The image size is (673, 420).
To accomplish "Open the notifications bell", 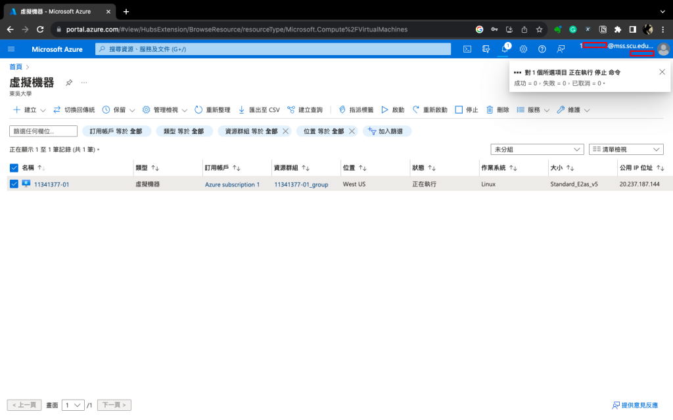I will click(x=505, y=49).
